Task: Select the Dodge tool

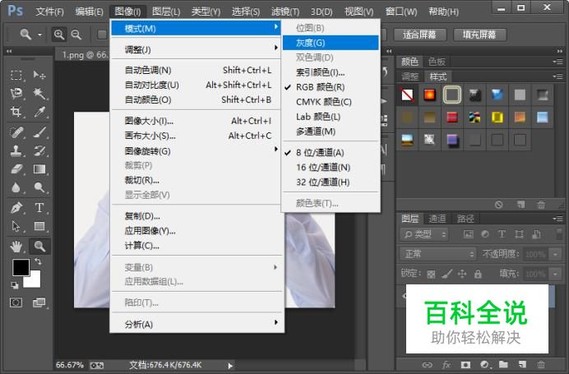Action: (x=39, y=187)
